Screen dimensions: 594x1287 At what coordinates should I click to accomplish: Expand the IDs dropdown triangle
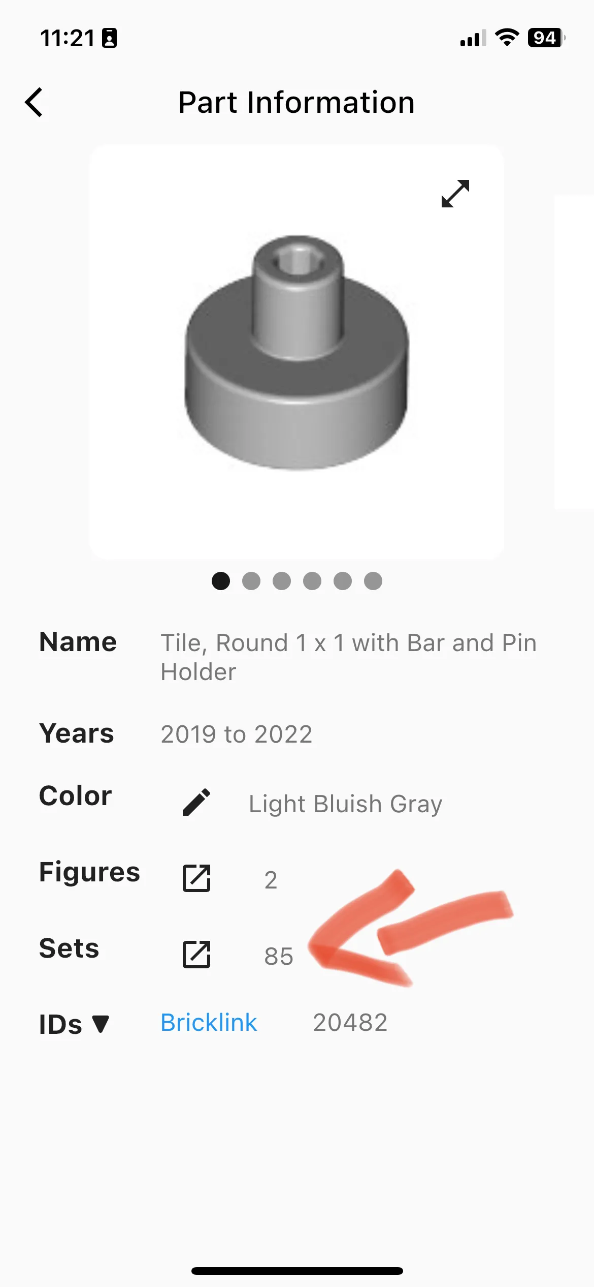pos(101,1024)
